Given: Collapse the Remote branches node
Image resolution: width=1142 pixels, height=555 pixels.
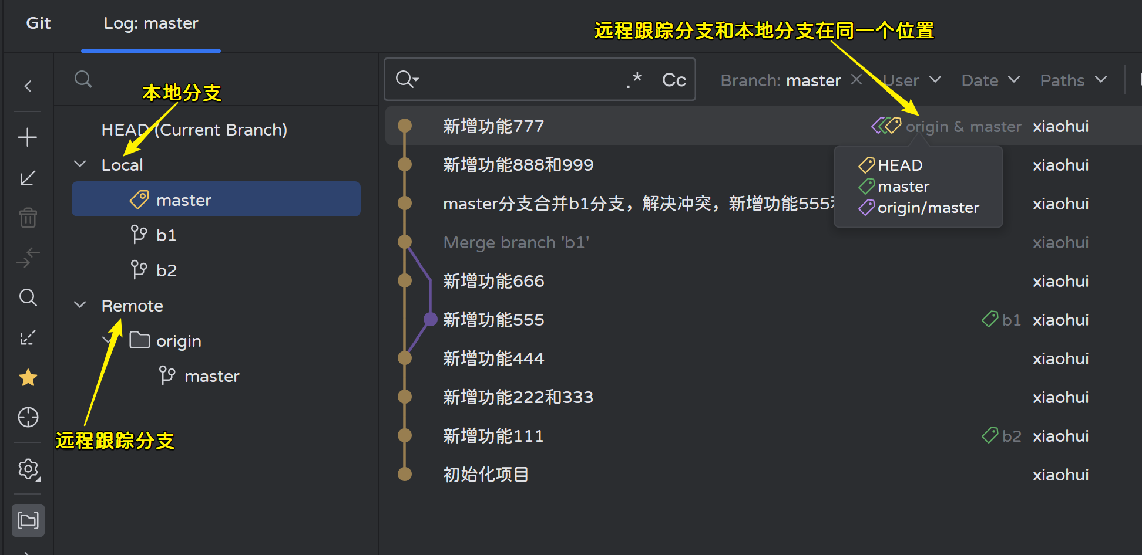Looking at the screenshot, I should [x=80, y=305].
